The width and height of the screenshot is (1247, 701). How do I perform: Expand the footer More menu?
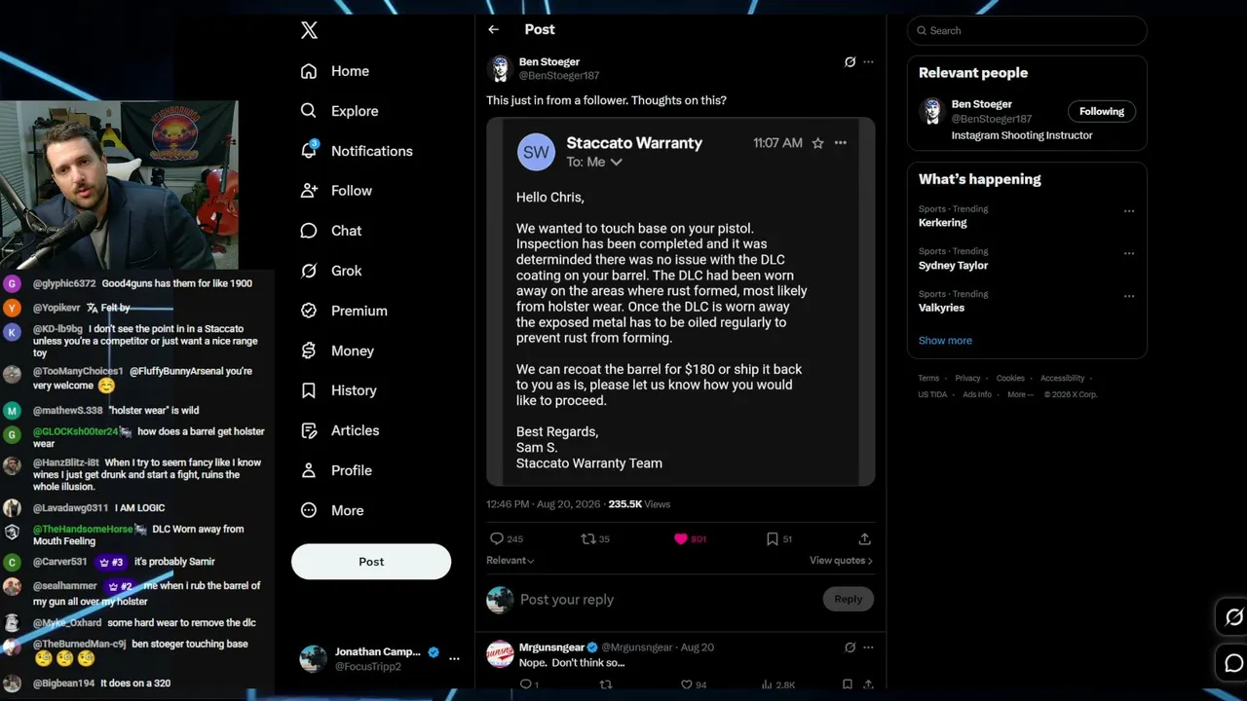pyautogui.click(x=1020, y=394)
